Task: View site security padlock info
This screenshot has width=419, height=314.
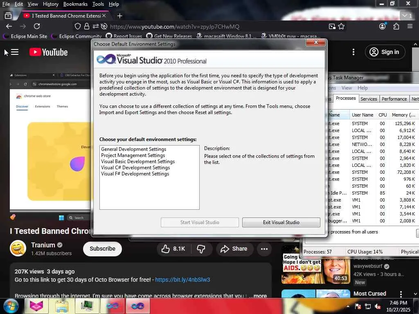Action: click(x=87, y=26)
